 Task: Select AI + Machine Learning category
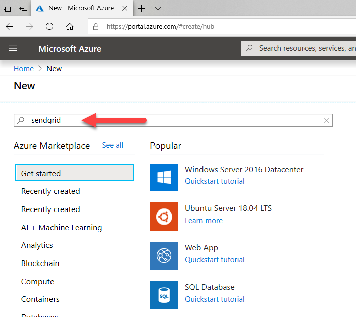coord(62,227)
